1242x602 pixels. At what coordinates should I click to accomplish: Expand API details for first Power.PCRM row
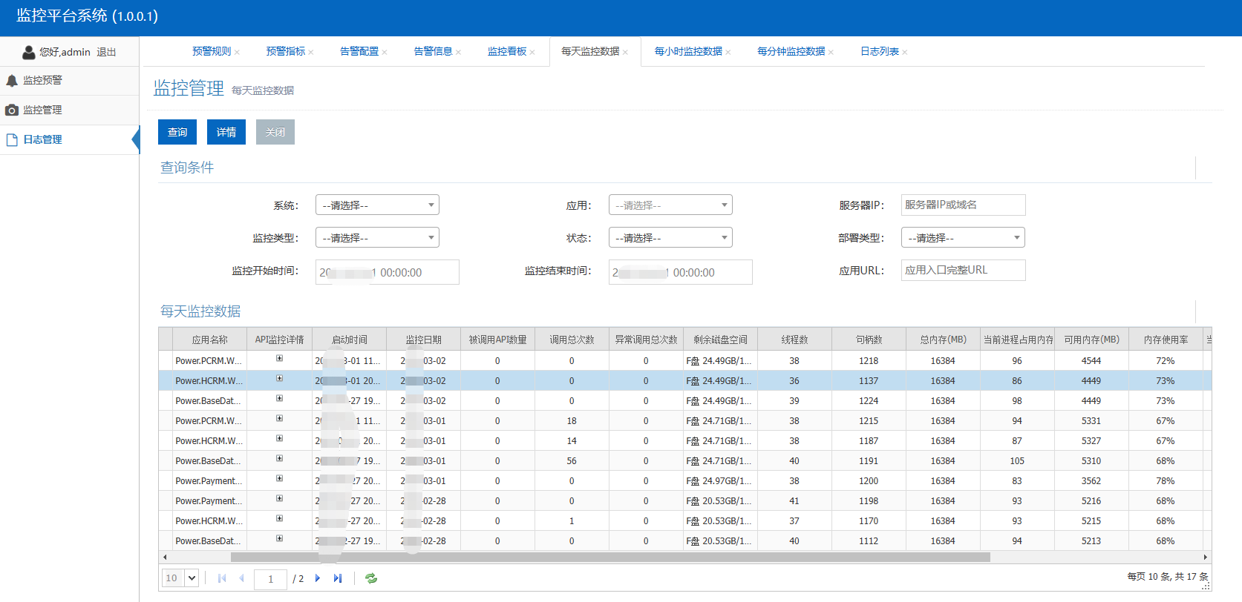pyautogui.click(x=279, y=359)
